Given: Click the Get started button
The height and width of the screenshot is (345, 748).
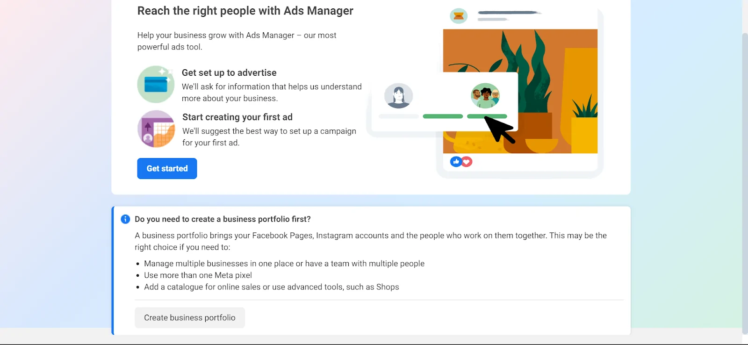Looking at the screenshot, I should pyautogui.click(x=167, y=168).
